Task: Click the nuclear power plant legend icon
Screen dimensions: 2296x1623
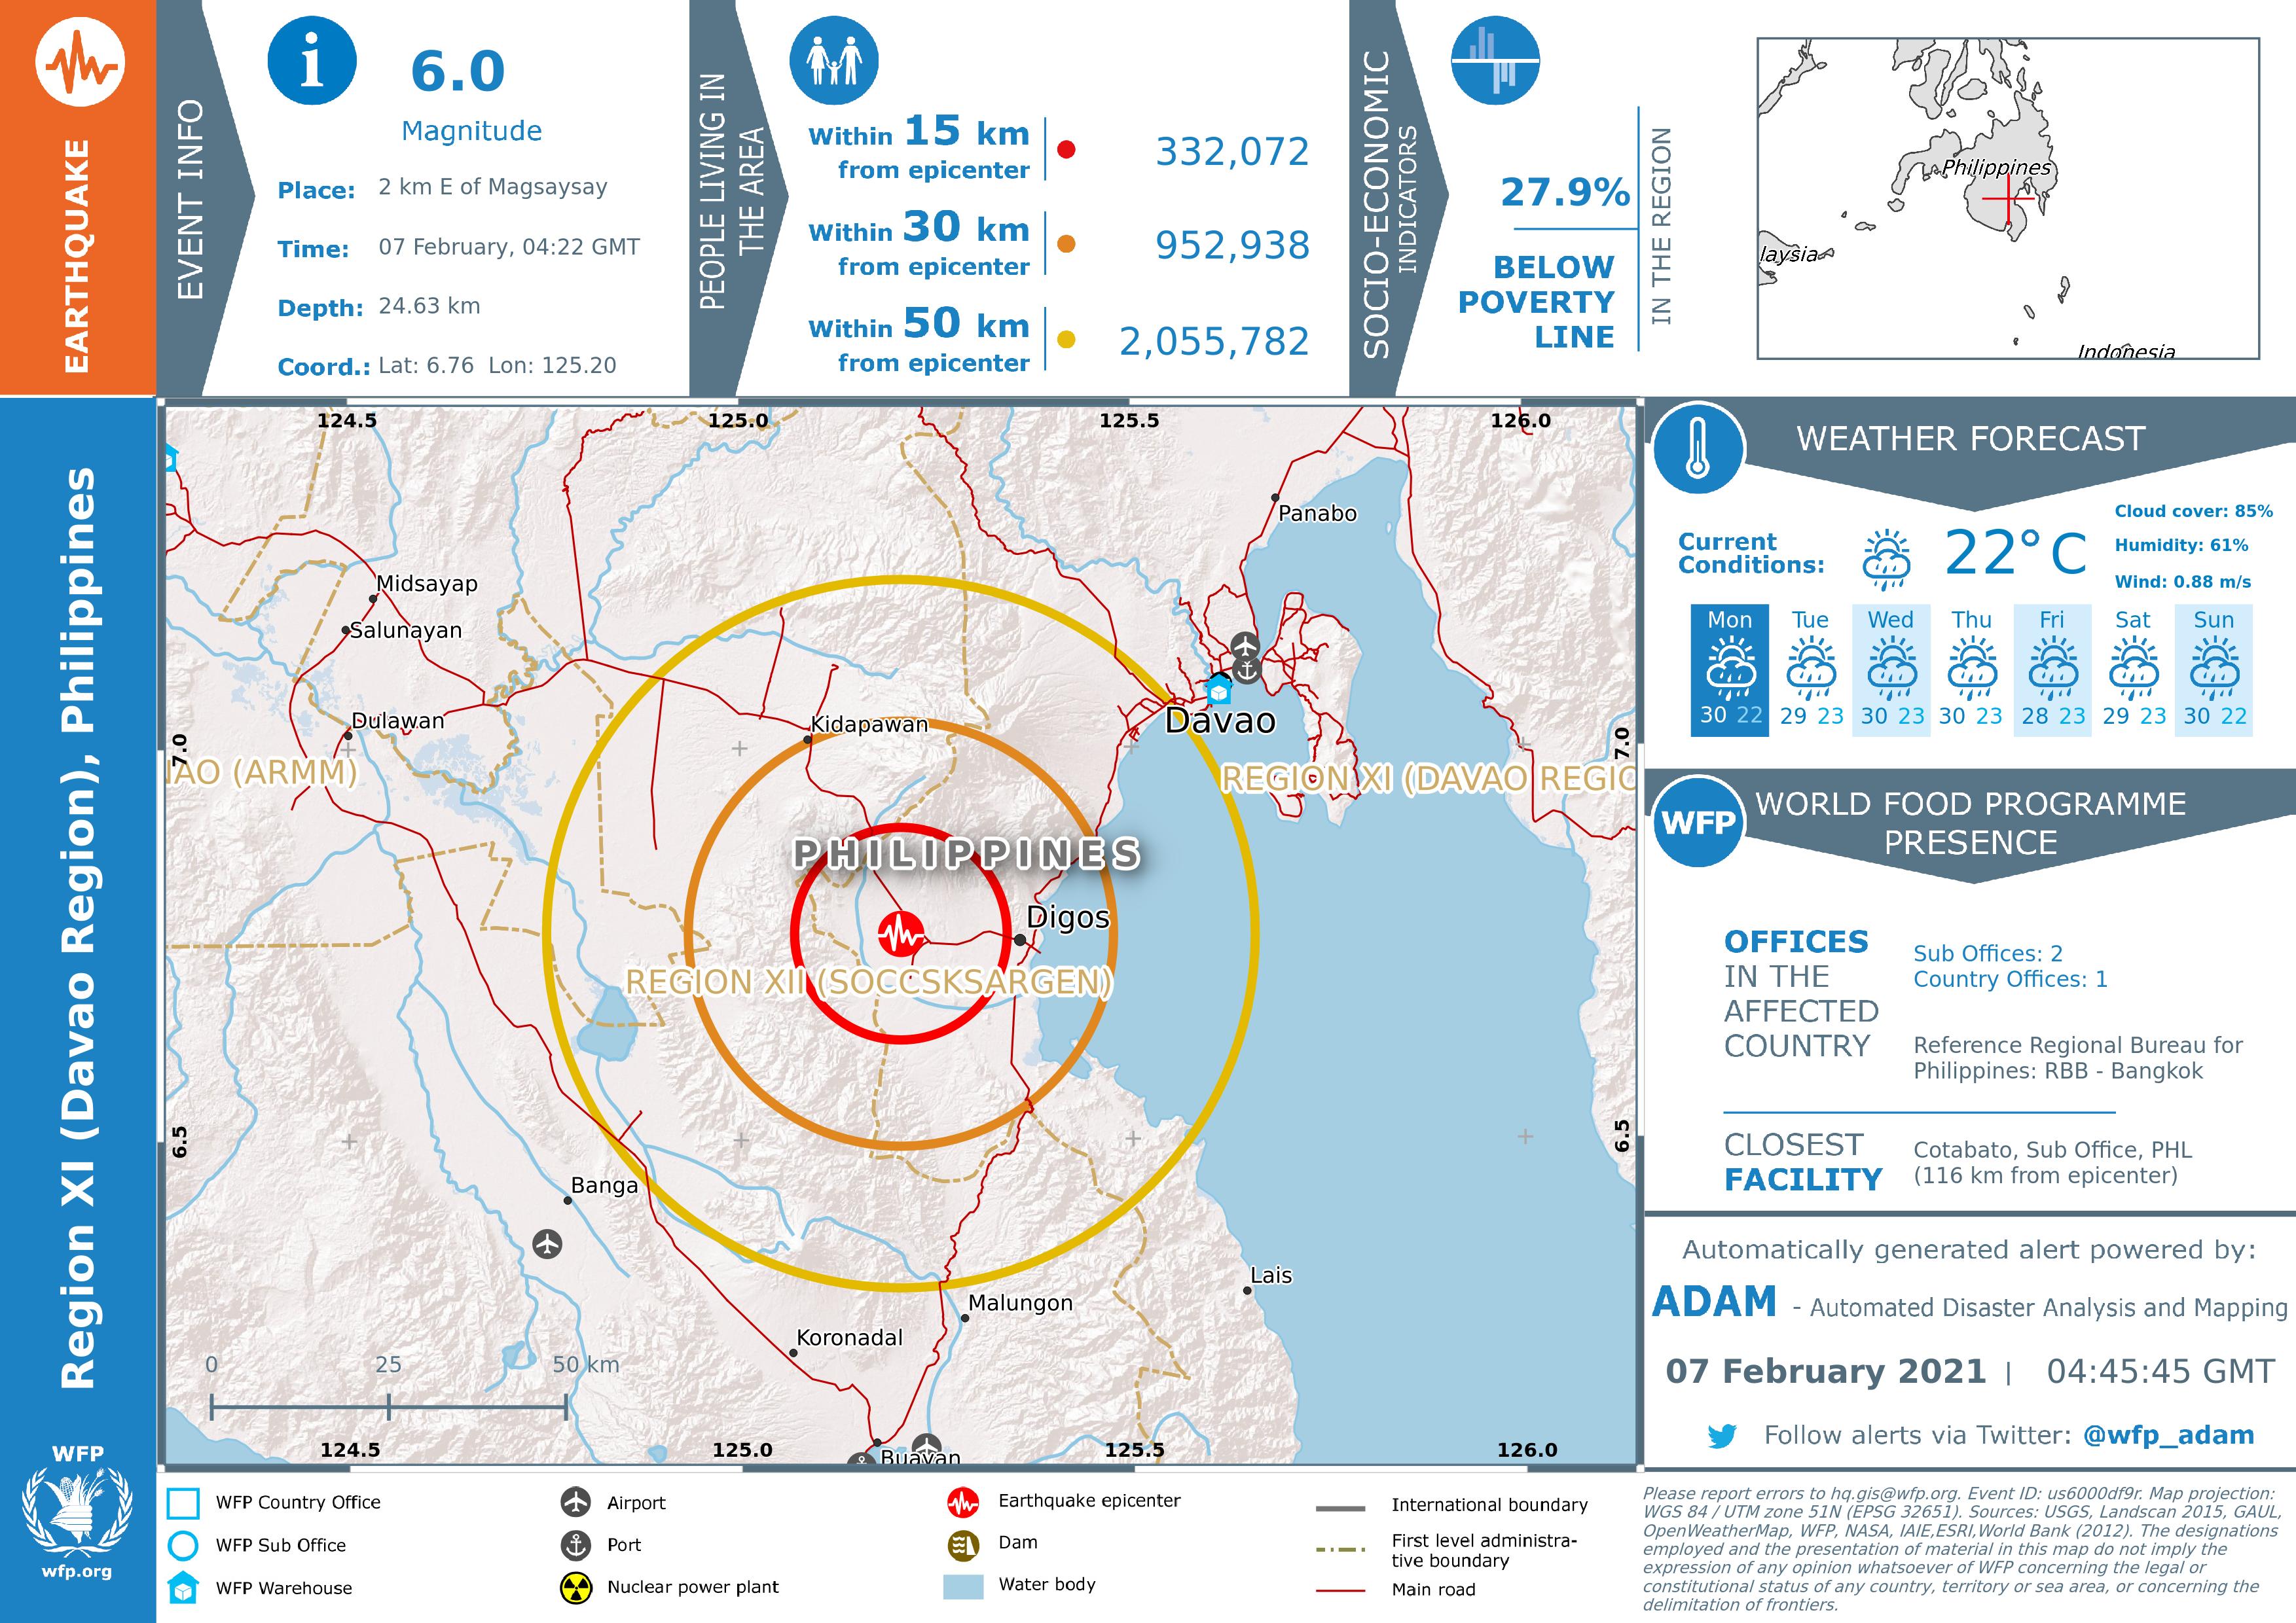Action: 576,1587
